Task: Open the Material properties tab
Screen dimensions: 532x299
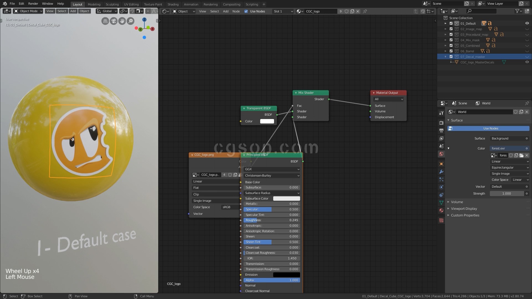Action: tap(441, 210)
